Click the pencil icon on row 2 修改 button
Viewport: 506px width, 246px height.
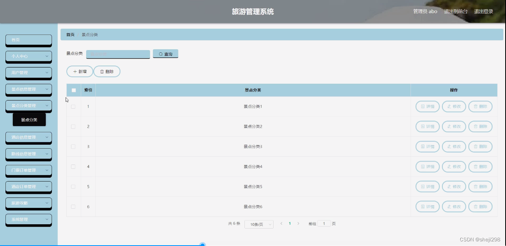[449, 126]
